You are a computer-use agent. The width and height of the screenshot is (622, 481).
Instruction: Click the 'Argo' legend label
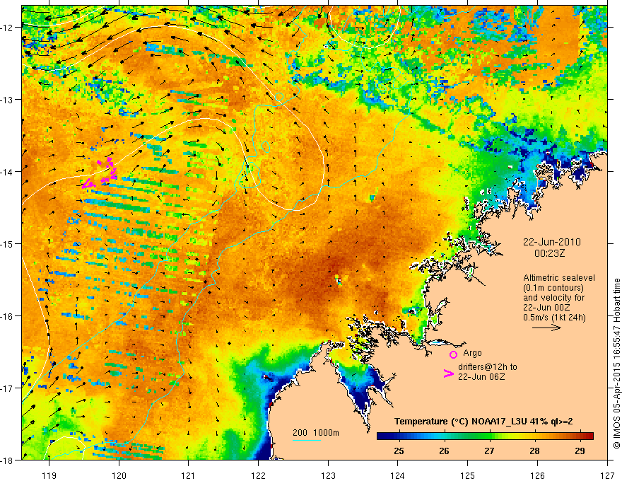click(472, 353)
